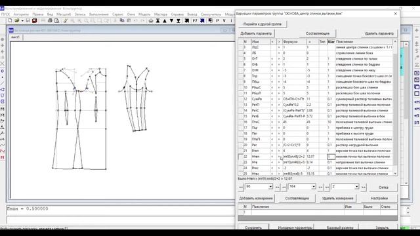Expand the arrow next to Open icon
Viewport: 420px width, 236px height.
click(22, 20)
